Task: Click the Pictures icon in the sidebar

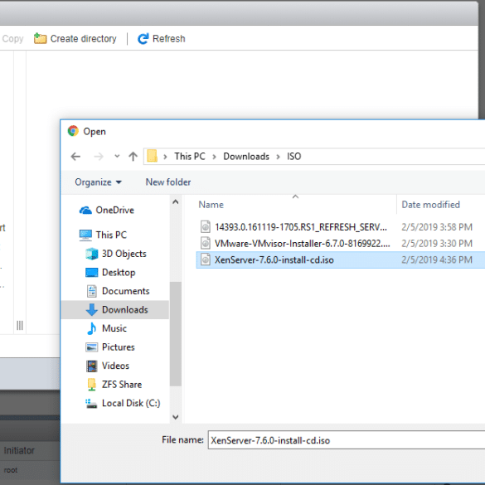Action: click(x=91, y=347)
